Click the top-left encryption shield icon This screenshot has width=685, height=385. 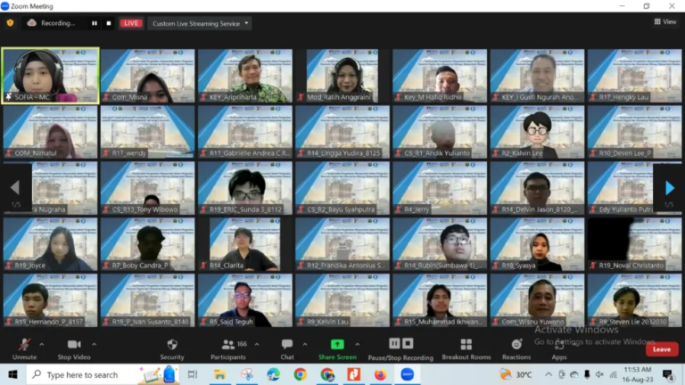(x=11, y=23)
